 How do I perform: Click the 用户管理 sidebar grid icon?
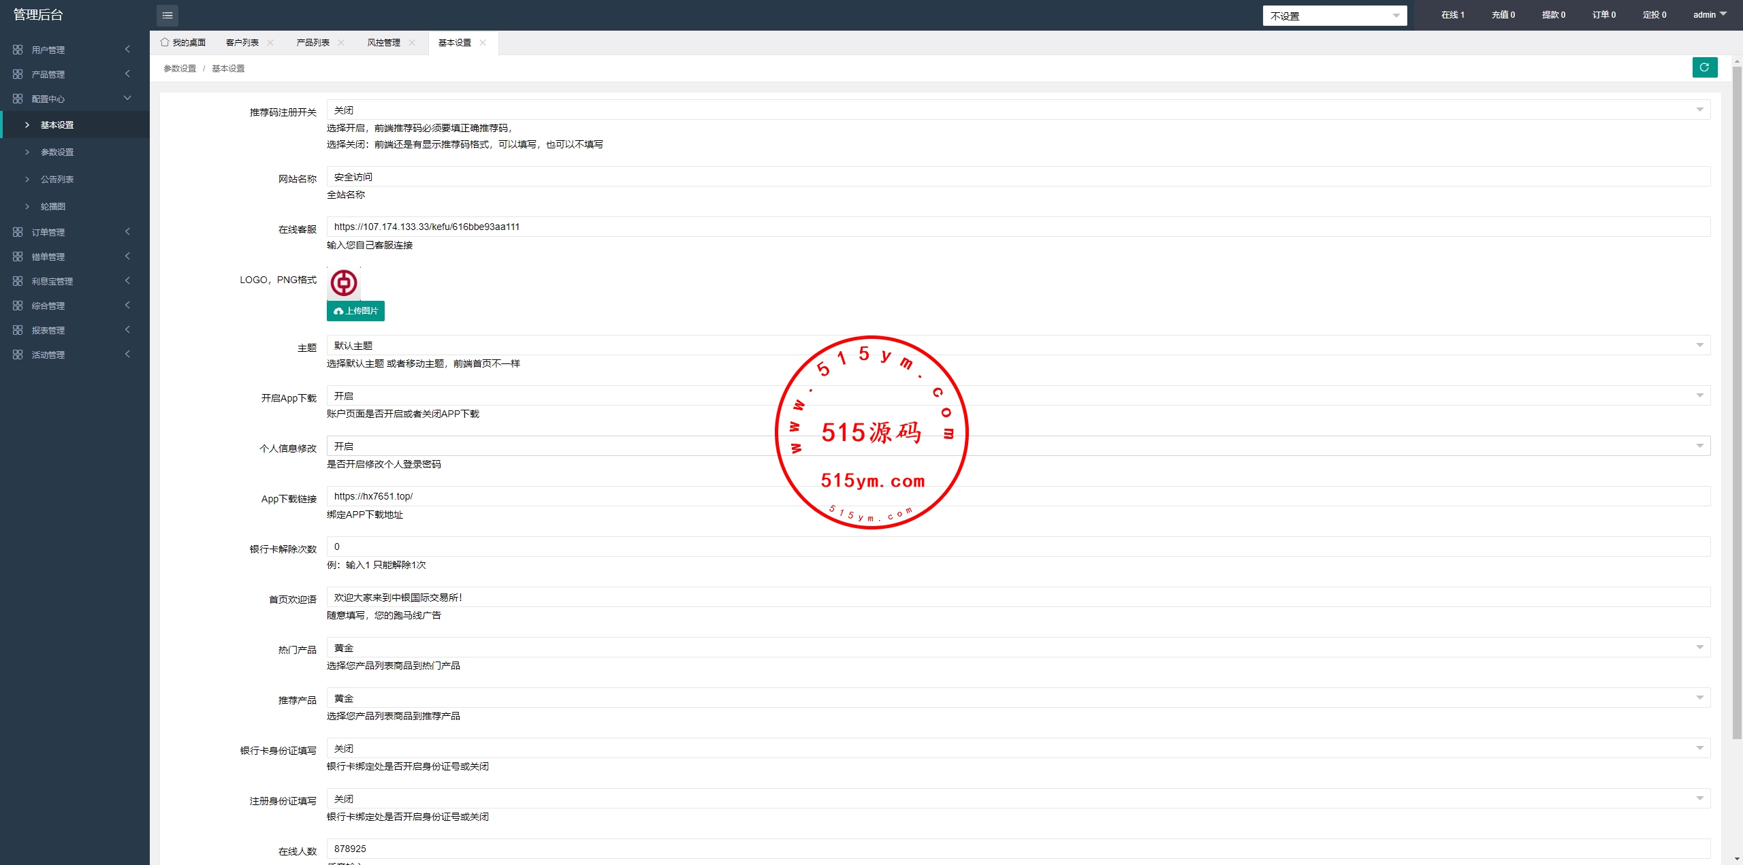[18, 50]
